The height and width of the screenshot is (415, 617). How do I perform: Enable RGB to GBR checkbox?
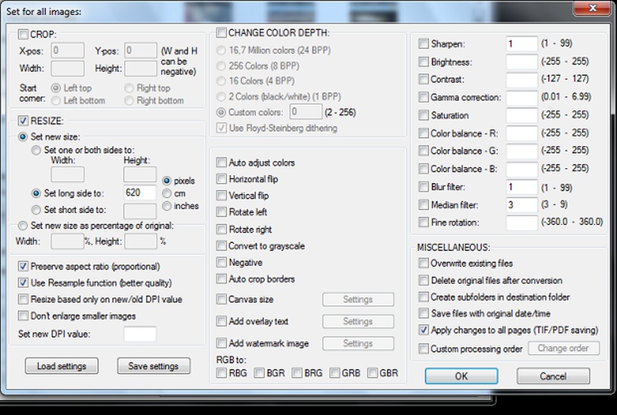coord(372,373)
